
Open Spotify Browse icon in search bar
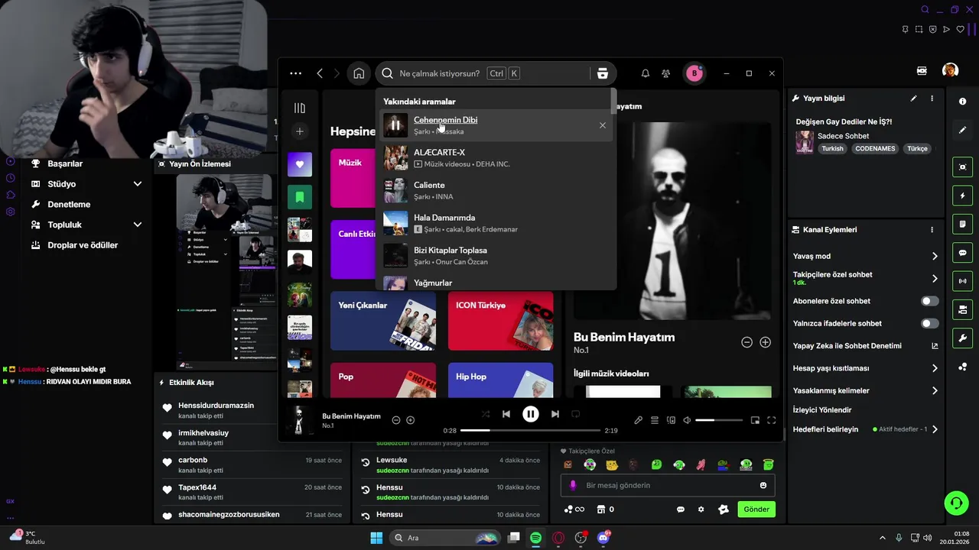point(603,73)
